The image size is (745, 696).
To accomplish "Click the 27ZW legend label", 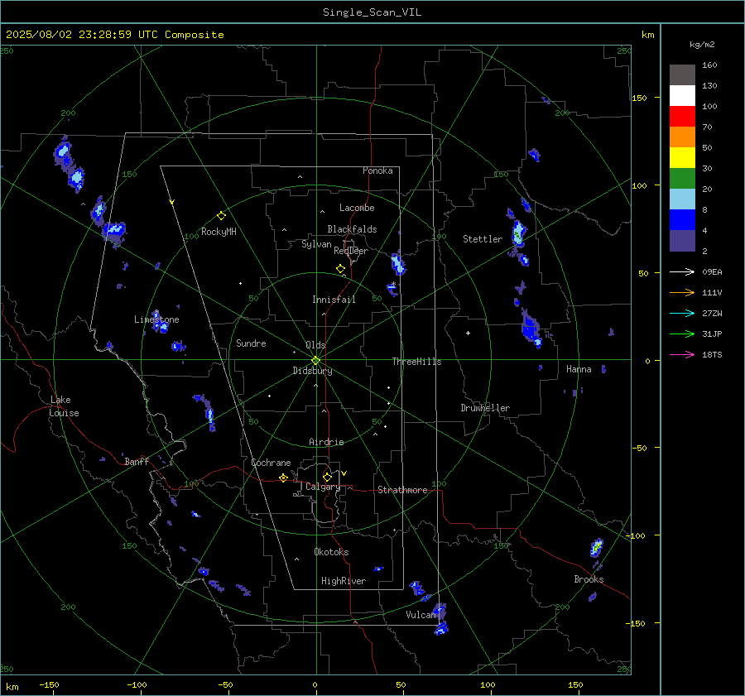I will pos(712,313).
